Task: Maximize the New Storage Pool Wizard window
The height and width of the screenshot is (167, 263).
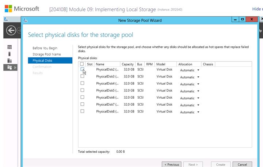Action: point(242,20)
